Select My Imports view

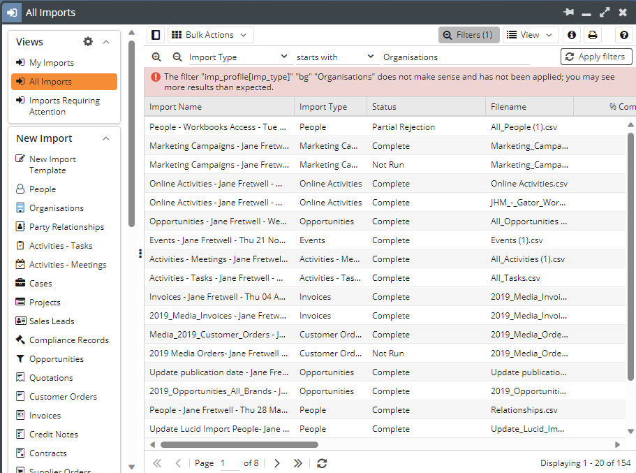51,63
